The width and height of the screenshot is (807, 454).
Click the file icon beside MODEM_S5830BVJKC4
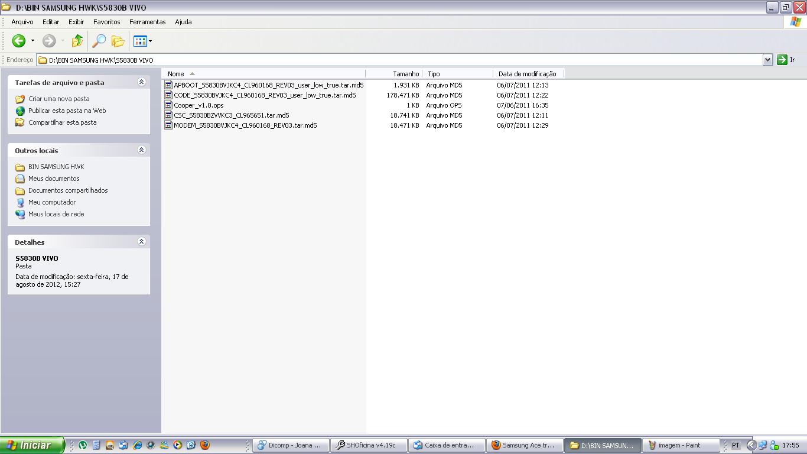pyautogui.click(x=168, y=125)
